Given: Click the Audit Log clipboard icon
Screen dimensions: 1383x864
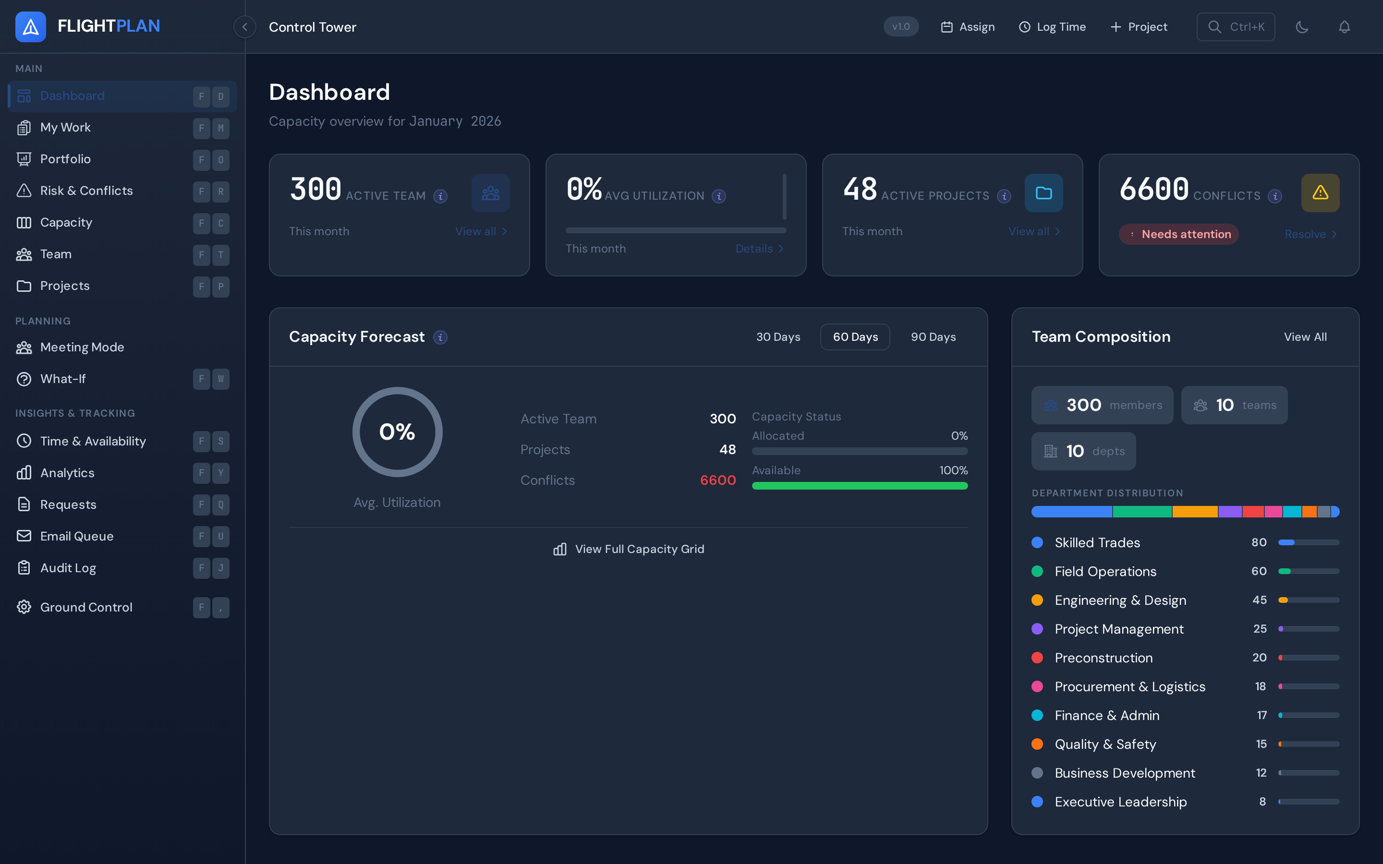Looking at the screenshot, I should [24, 568].
